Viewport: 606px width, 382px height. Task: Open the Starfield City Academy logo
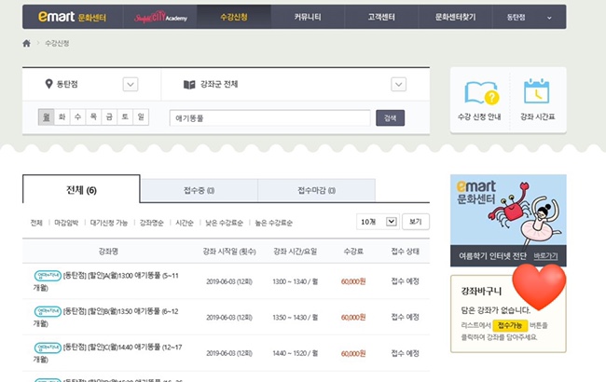click(160, 17)
